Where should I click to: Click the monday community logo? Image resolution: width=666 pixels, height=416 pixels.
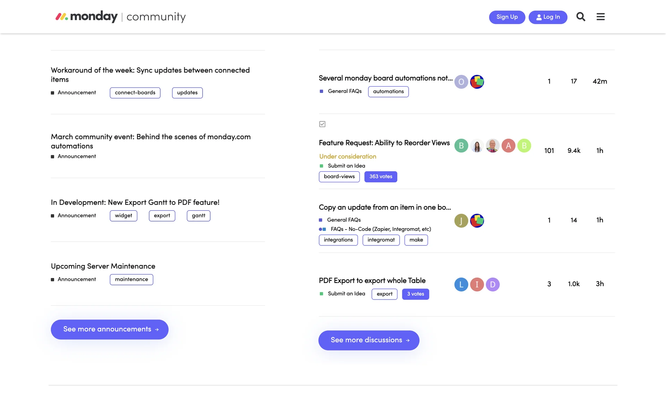click(x=121, y=17)
